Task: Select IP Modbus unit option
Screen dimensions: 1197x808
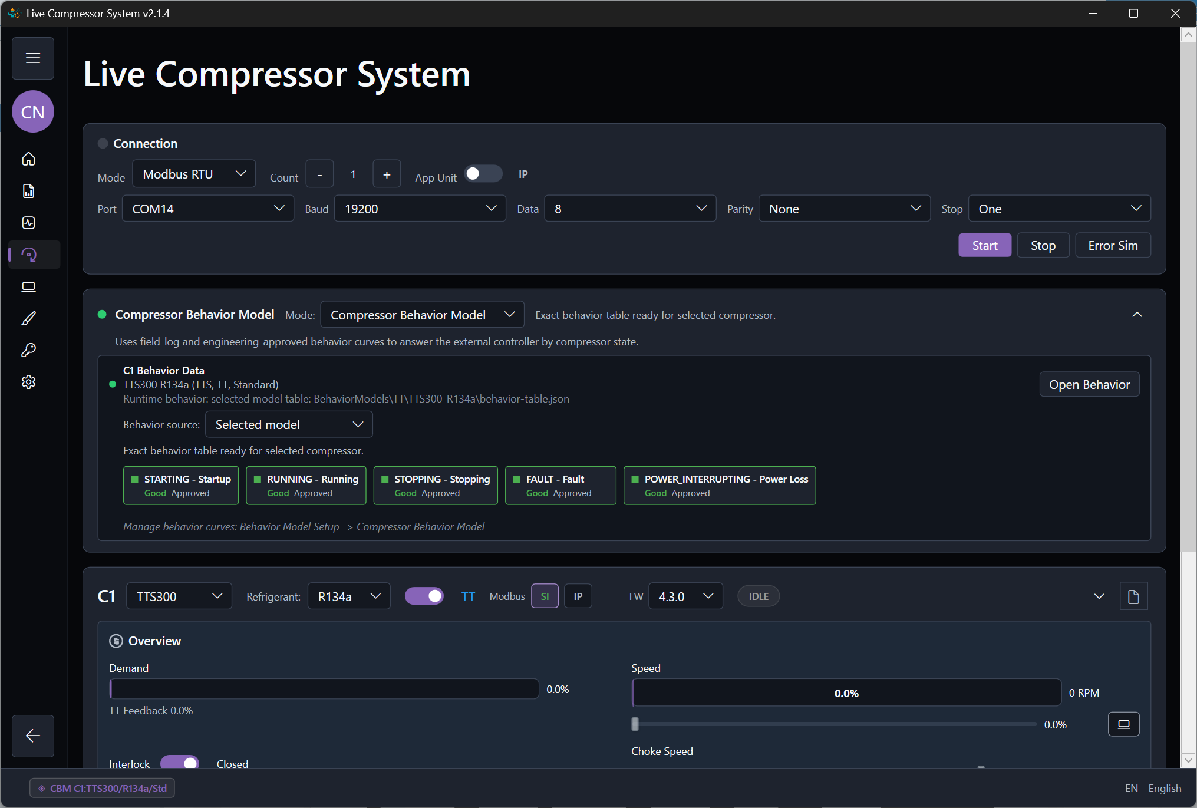Action: click(x=578, y=596)
